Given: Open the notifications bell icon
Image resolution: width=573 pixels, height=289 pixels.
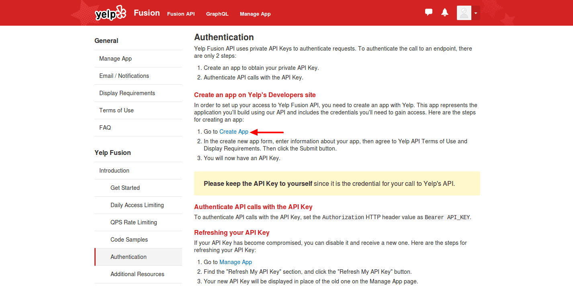Looking at the screenshot, I should tap(445, 12).
